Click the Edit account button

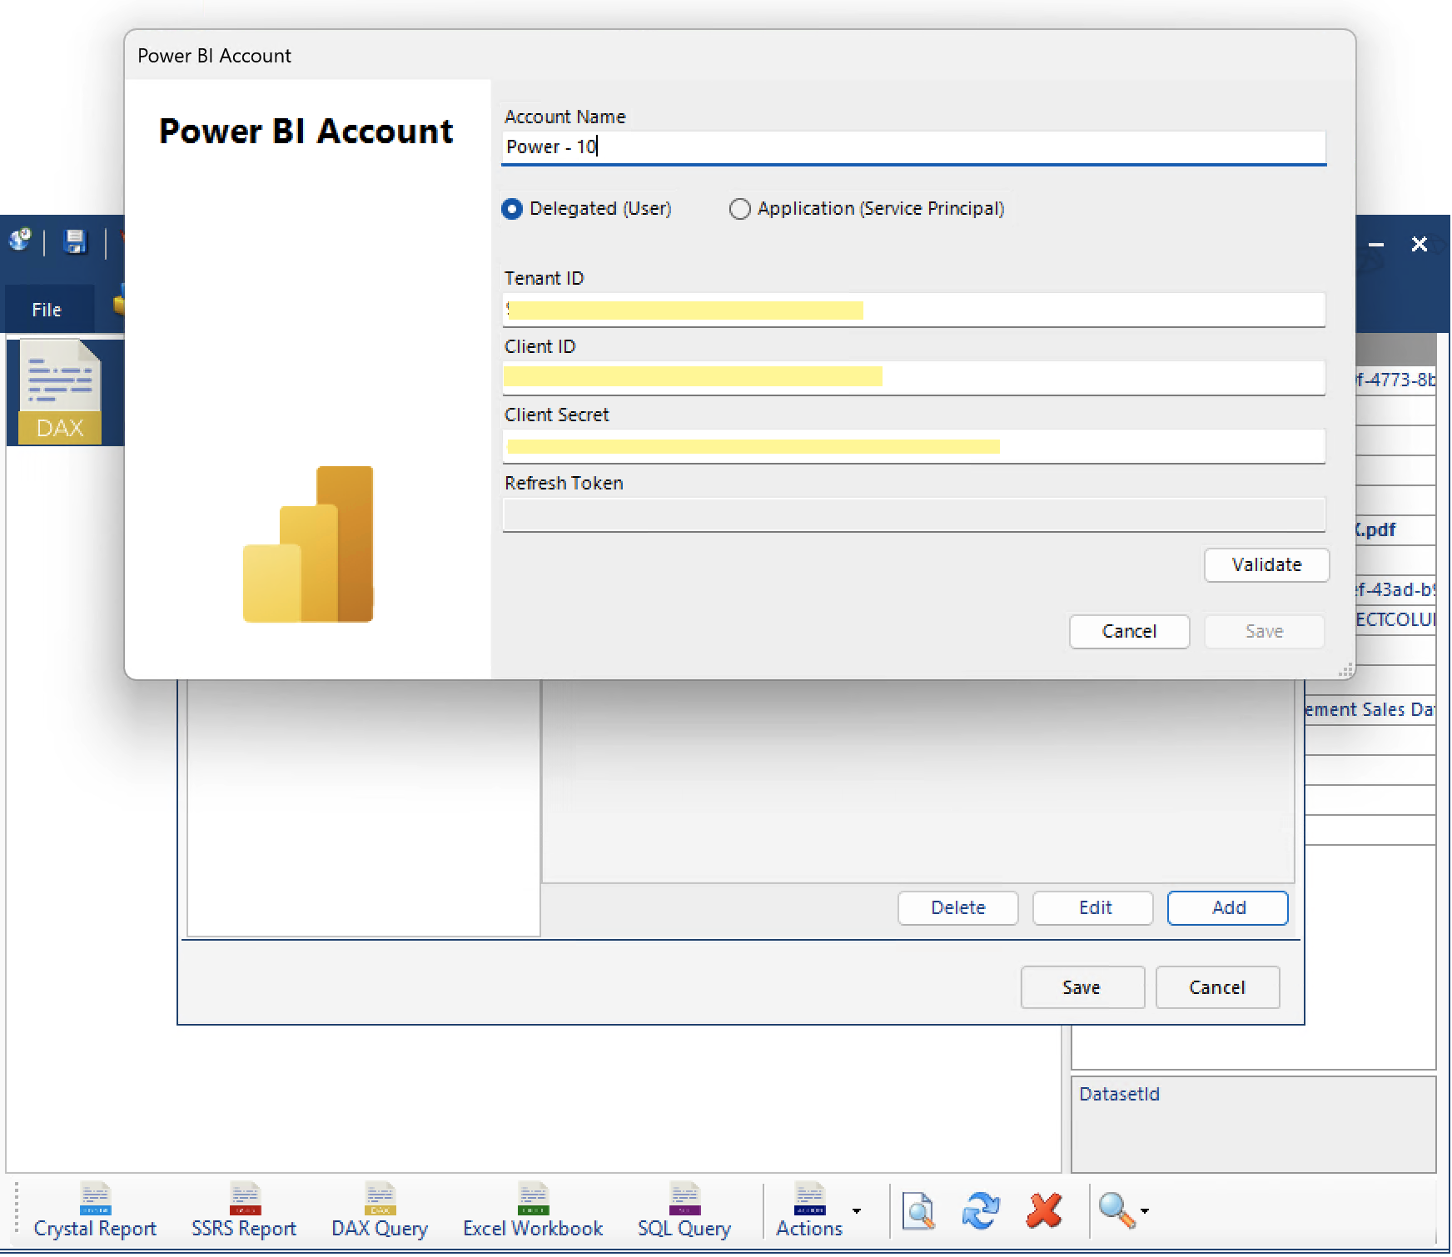pos(1093,908)
